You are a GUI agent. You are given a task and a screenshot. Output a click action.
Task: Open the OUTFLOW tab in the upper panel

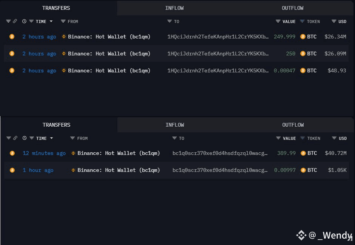[x=292, y=8]
